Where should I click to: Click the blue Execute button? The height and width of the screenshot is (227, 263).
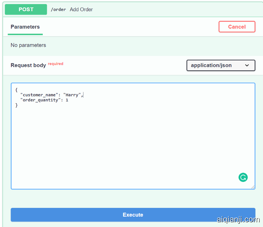coord(133,215)
